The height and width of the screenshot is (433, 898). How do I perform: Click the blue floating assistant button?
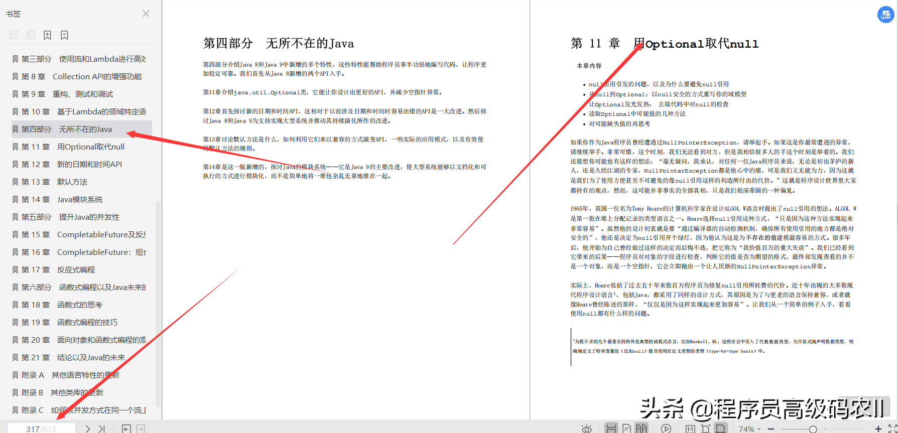click(x=885, y=15)
